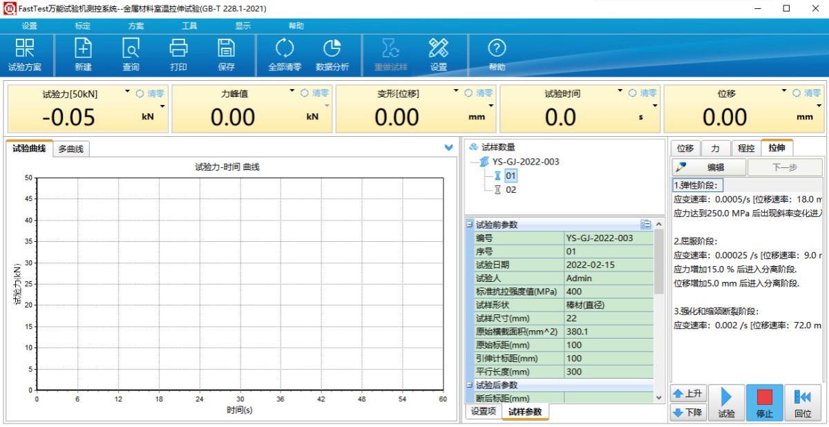Select specimen 01 in the tree
Viewport: 829px width, 427px height.
tap(511, 175)
